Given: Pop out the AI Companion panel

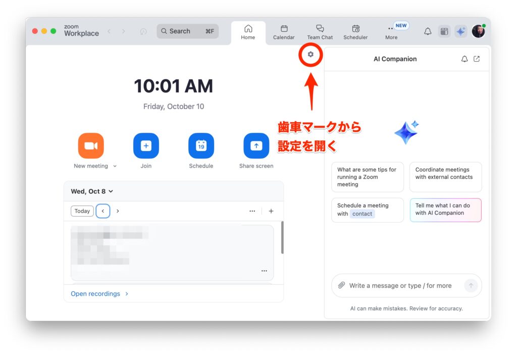Looking at the screenshot, I should pos(477,59).
